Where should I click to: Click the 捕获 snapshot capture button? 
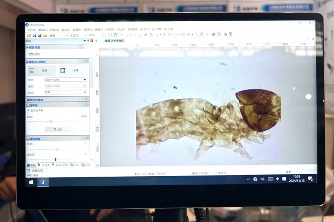(x=42, y=70)
